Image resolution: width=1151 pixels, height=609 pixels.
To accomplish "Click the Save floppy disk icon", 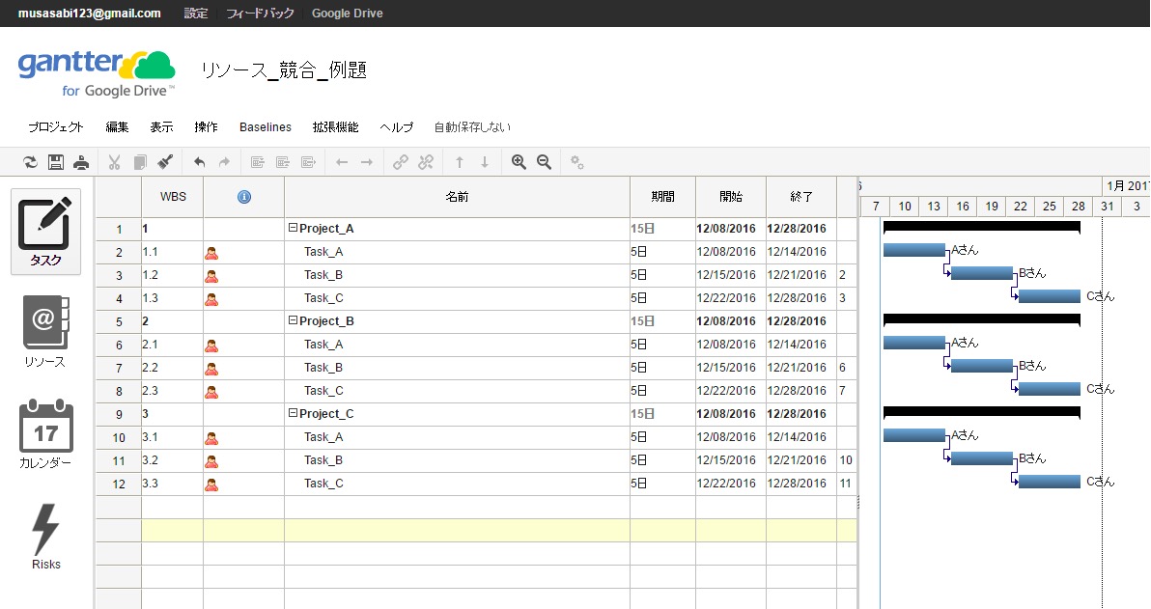I will coord(56,162).
